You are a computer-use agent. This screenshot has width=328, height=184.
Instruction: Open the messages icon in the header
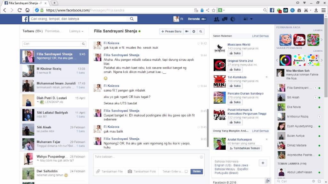tap(225, 19)
